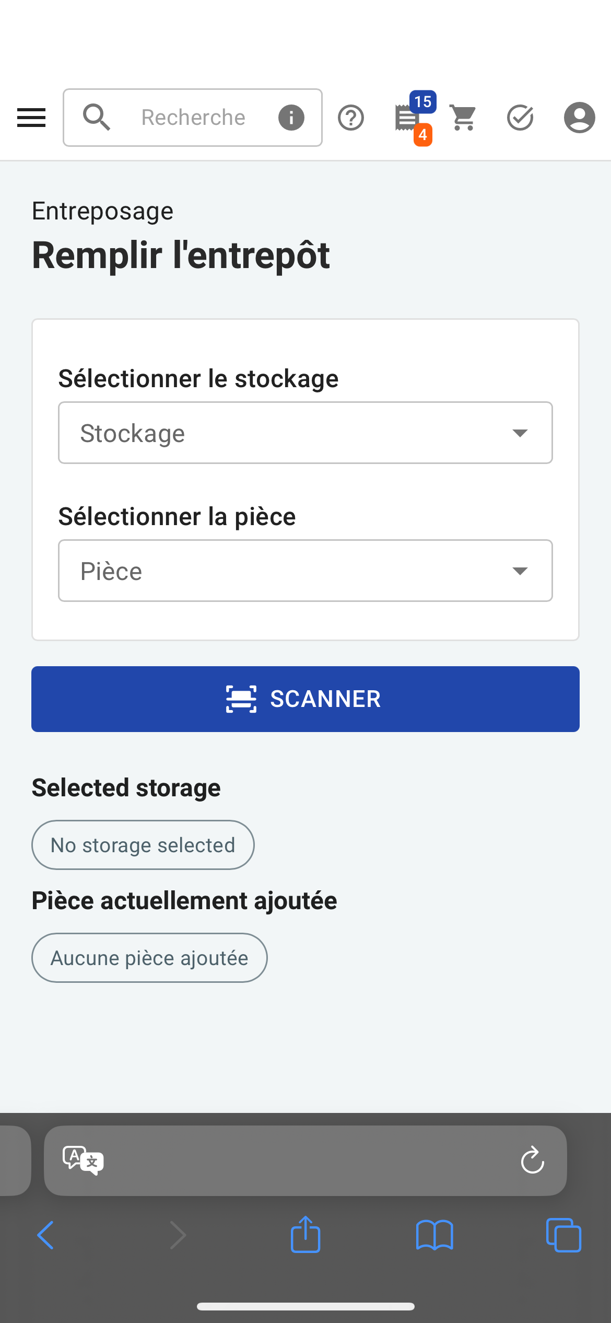The height and width of the screenshot is (1323, 611).
Task: Open the tasks checkmark icon
Action: (x=520, y=118)
